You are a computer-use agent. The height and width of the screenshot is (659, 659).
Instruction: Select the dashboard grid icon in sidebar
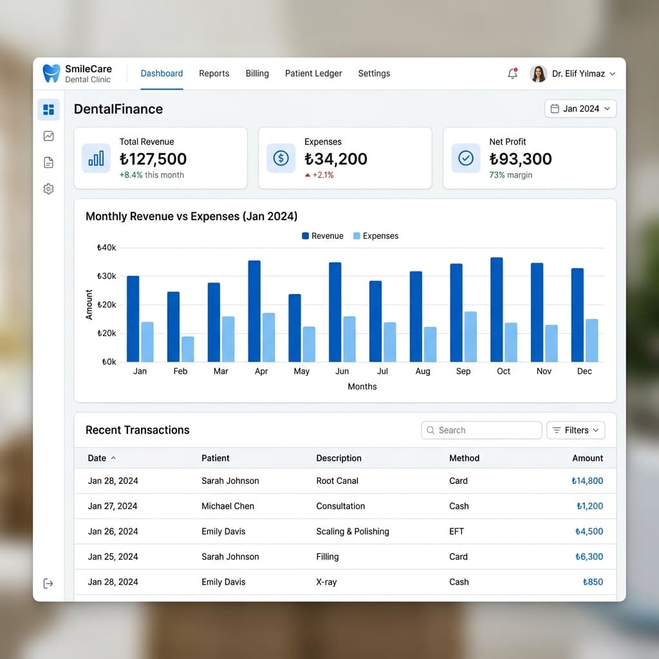tap(48, 109)
